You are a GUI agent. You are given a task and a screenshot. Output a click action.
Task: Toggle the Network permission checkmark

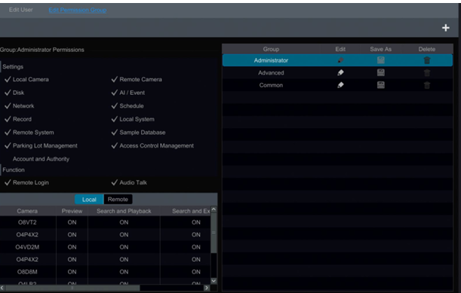[x=8, y=105]
